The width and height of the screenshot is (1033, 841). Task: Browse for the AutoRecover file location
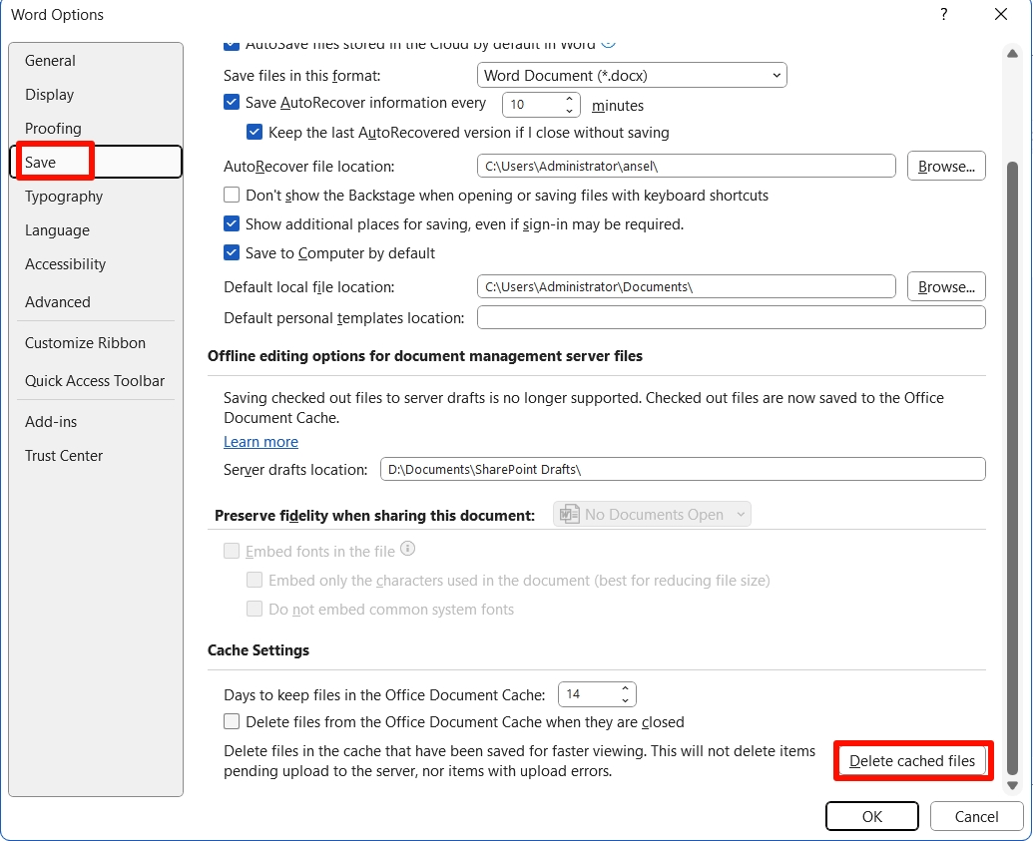pos(945,166)
